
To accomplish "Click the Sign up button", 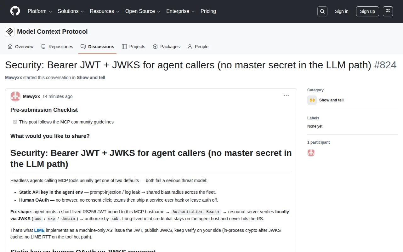I will [367, 11].
